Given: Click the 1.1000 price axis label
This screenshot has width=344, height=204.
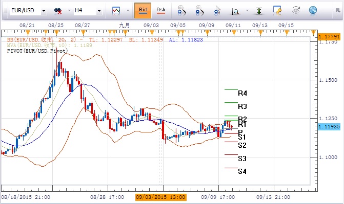Looking at the screenshot, I should (328, 157).
